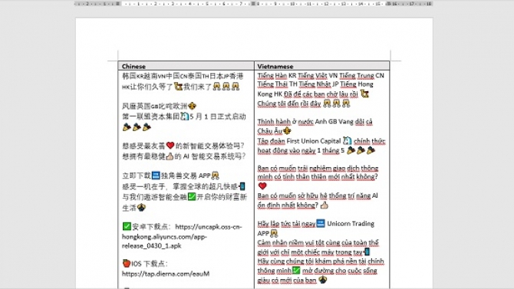Click green checkmark after 'thông minh'

tap(296, 271)
